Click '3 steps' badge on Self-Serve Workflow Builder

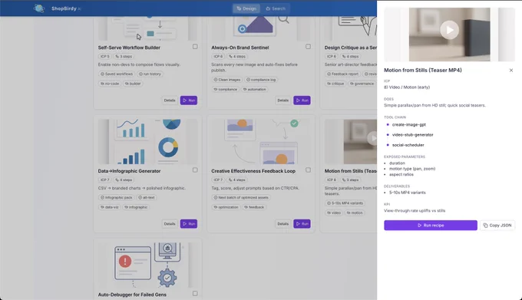[124, 56]
